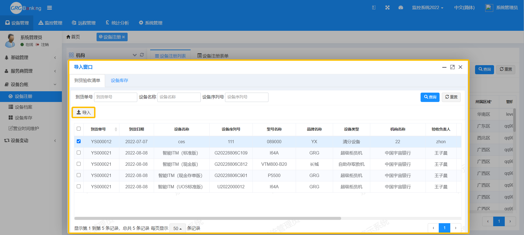Open the 设备管理 top menu
Screen dimensions: 524x235
17,23
